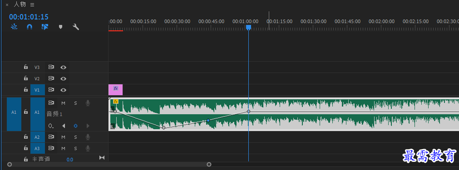Click the master track 0.0 volume value
Image resolution: width=459 pixels, height=170 pixels.
[x=69, y=160]
